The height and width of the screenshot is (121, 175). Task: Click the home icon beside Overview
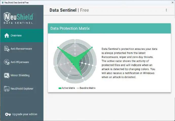[x=7, y=36]
